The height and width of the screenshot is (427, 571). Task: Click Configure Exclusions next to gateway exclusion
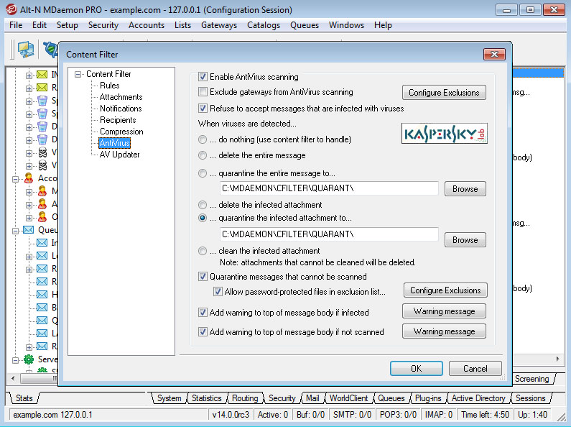click(x=443, y=93)
